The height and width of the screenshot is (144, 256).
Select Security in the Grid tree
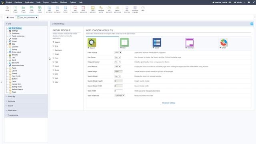(x=15, y=55)
